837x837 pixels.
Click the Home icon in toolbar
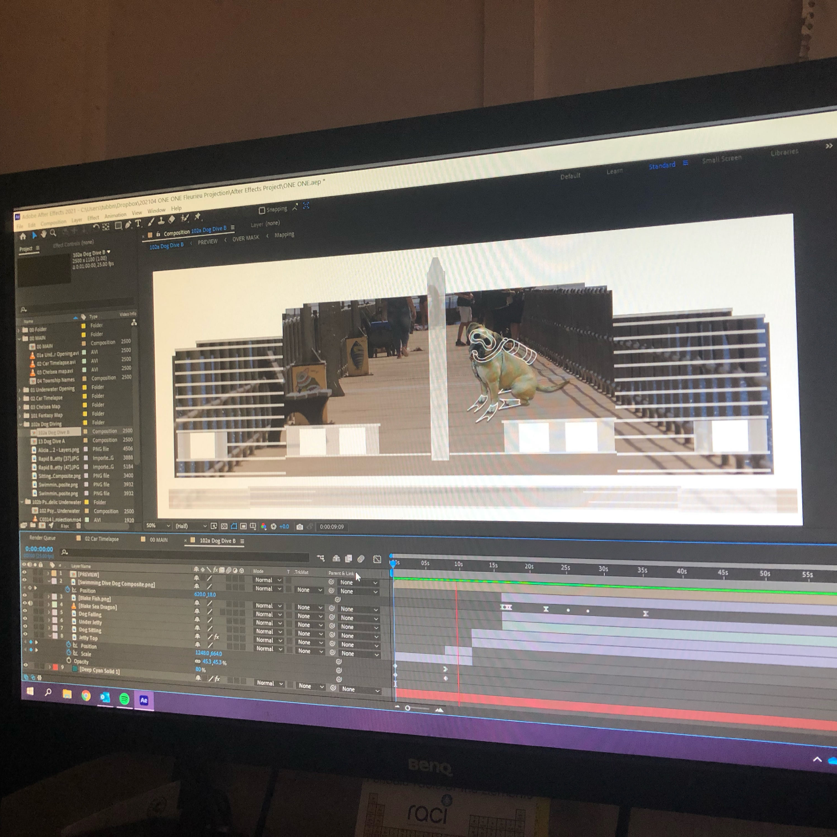[23, 236]
